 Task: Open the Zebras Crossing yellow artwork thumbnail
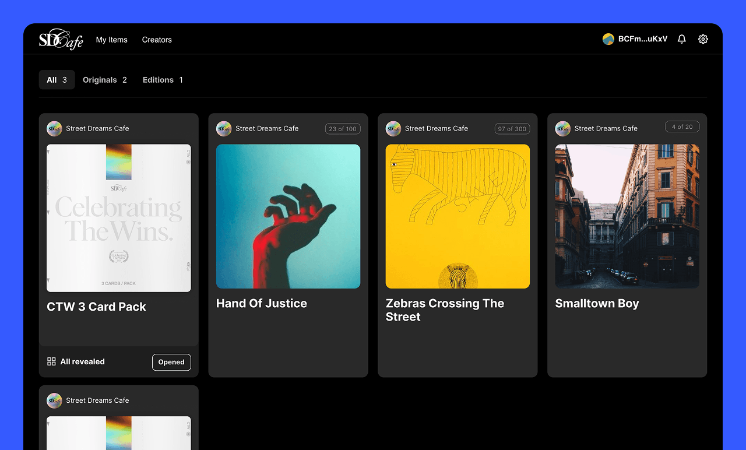pos(458,216)
